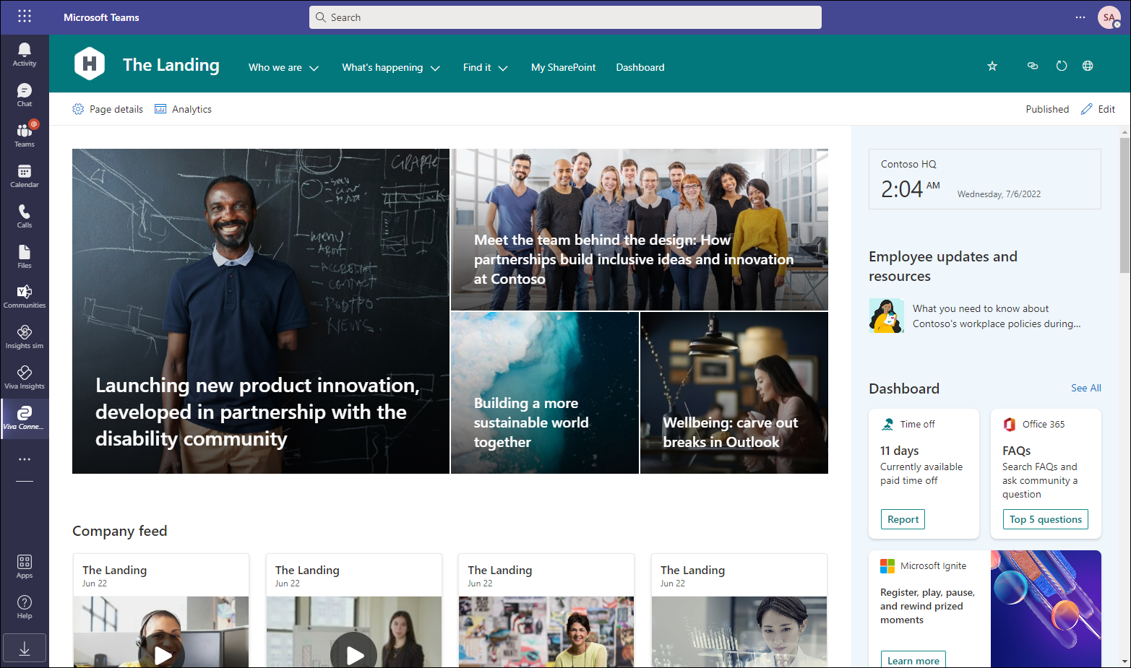This screenshot has height=668, width=1131.
Task: Open Meet the team behind the design story
Action: pos(640,230)
